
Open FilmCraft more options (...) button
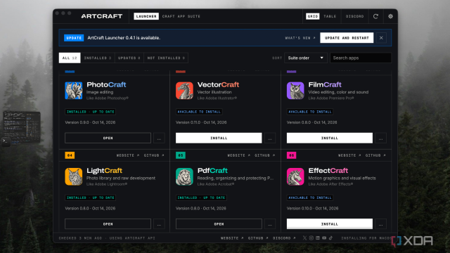(380, 138)
